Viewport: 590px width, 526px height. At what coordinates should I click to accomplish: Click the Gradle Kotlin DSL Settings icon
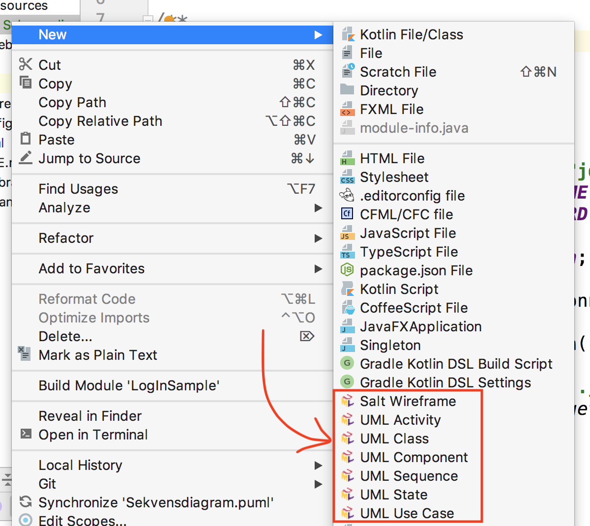click(x=348, y=382)
